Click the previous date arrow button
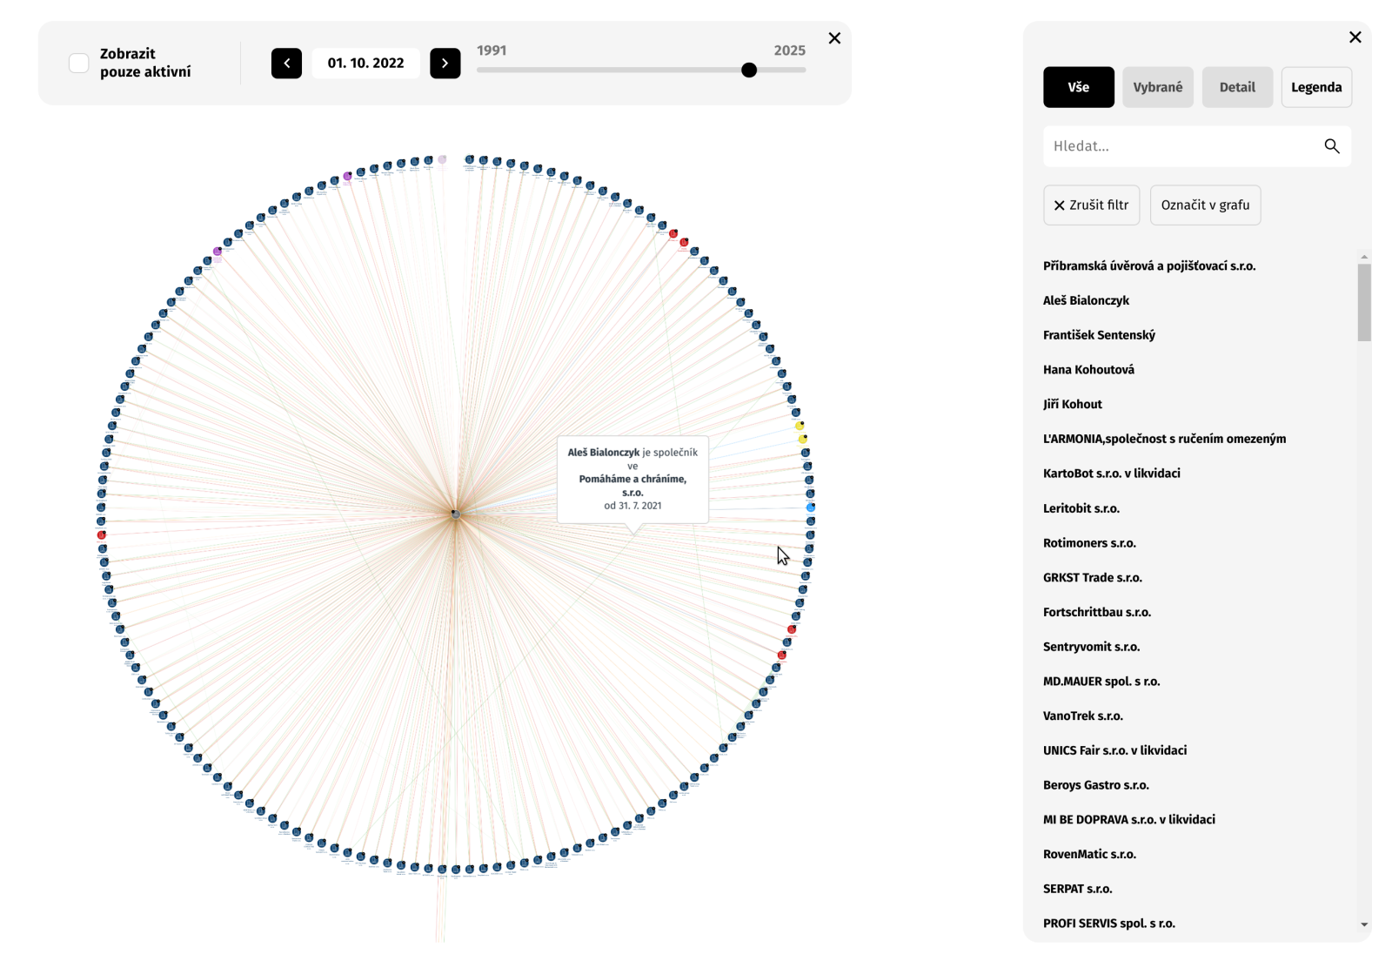 click(286, 64)
